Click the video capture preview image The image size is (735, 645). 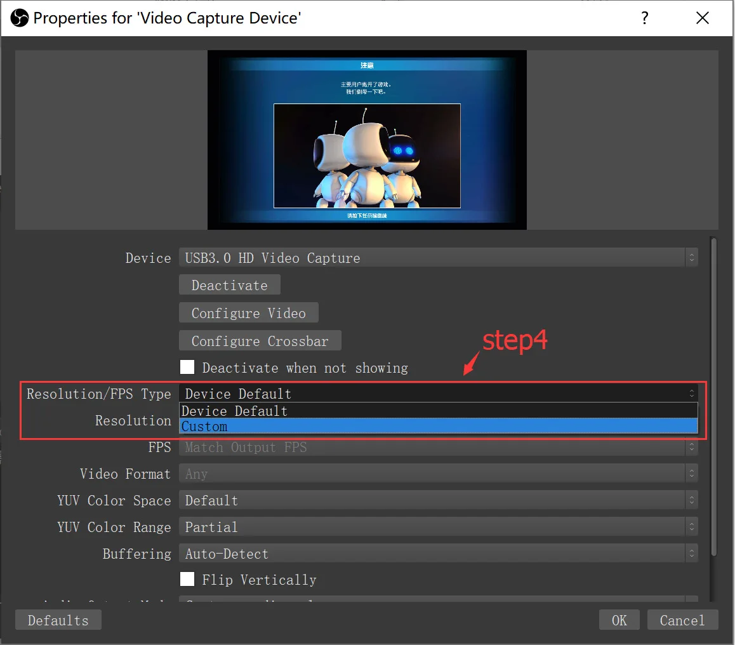click(367, 140)
